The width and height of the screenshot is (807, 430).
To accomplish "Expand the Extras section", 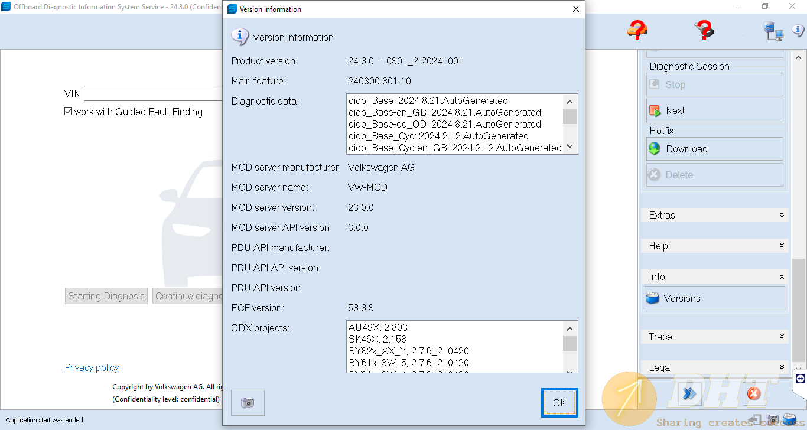I will [714, 215].
